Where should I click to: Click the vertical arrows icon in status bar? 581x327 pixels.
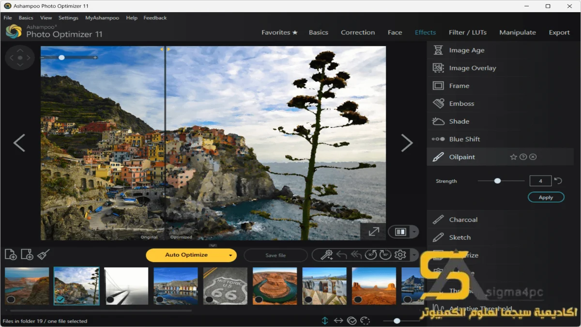pyautogui.click(x=325, y=321)
